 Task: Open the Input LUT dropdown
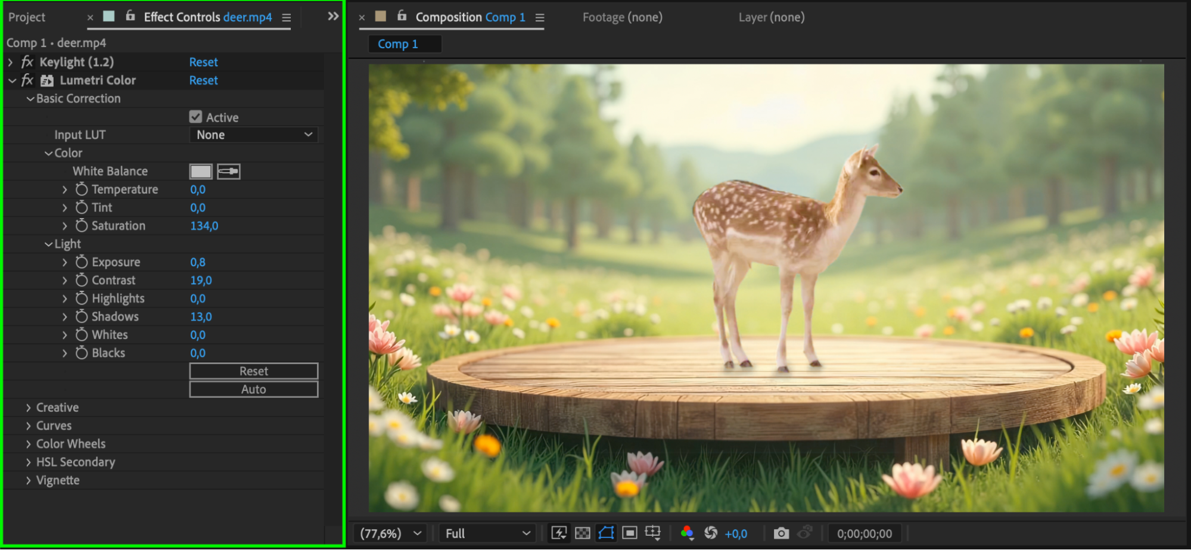tap(254, 135)
